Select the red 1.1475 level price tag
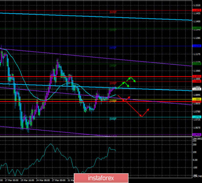202x183 pixels. pos(197,10)
